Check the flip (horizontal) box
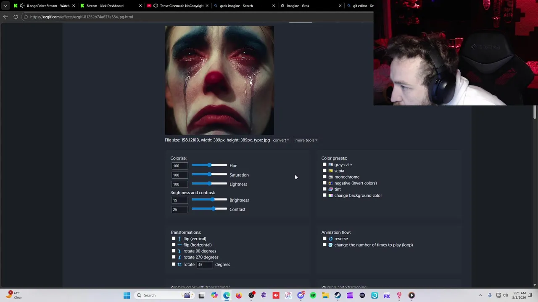 point(174,245)
